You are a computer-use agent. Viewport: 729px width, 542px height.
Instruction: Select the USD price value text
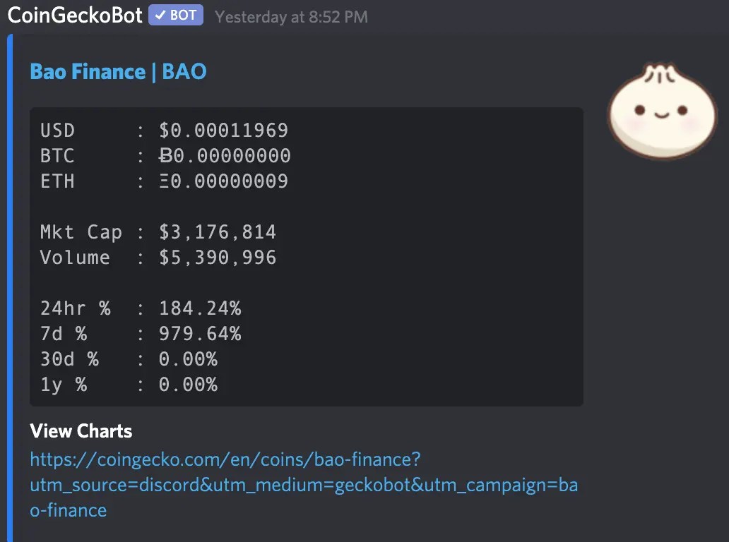[225, 130]
